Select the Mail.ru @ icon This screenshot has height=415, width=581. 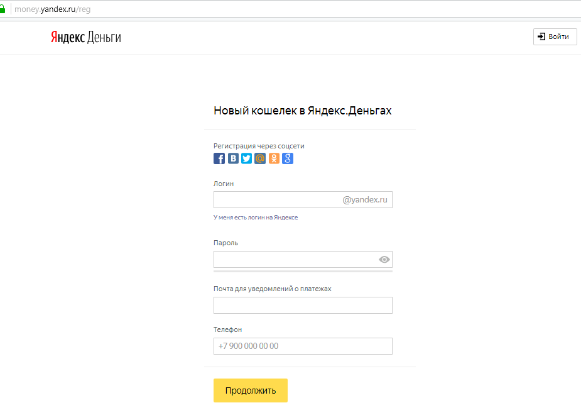260,158
